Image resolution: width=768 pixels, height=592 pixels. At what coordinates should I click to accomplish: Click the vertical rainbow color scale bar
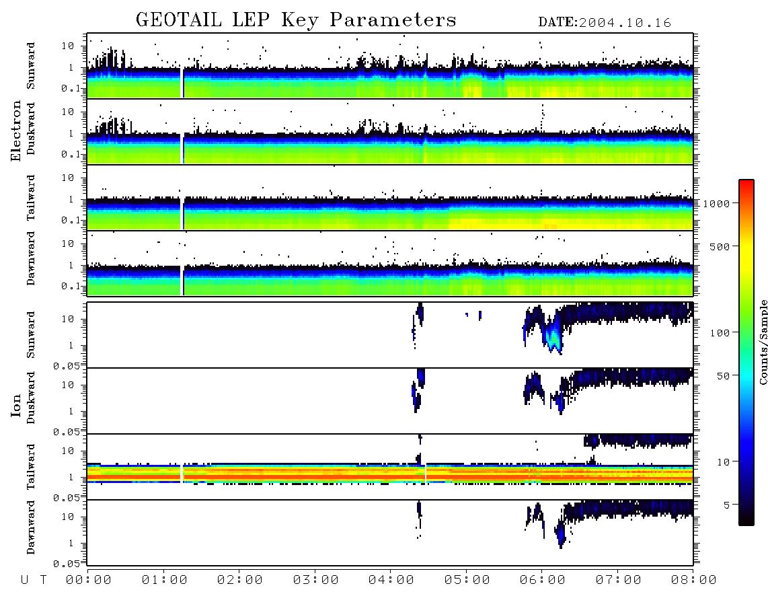point(746,353)
